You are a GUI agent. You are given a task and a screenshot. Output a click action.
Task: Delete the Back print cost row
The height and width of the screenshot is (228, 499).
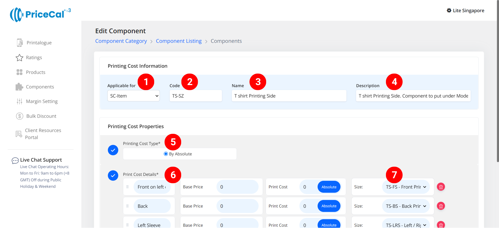441,206
